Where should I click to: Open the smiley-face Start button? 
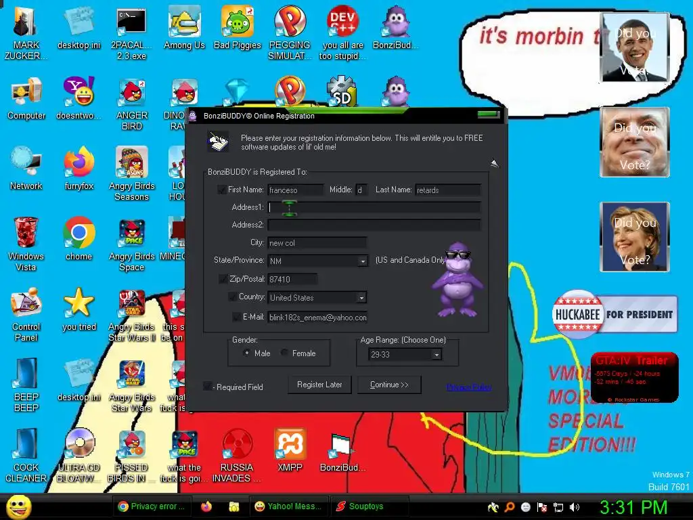19,506
